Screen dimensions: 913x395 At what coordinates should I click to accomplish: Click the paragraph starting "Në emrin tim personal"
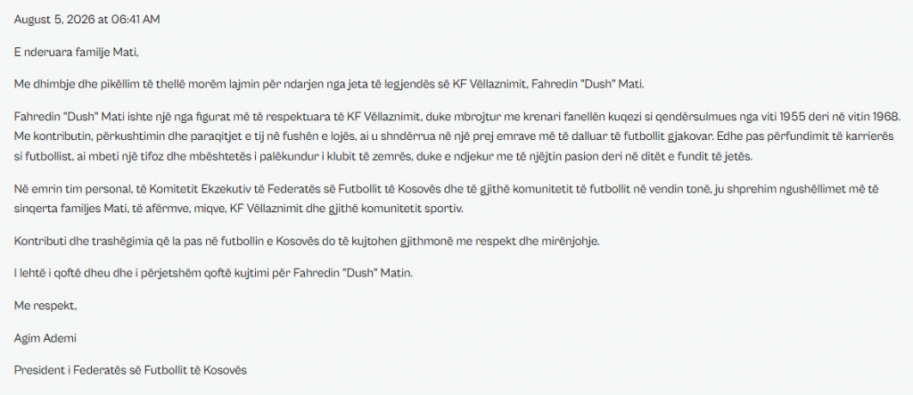point(454,200)
